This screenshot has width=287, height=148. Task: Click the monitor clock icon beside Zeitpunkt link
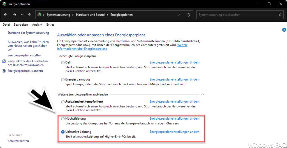(x=4, y=61)
